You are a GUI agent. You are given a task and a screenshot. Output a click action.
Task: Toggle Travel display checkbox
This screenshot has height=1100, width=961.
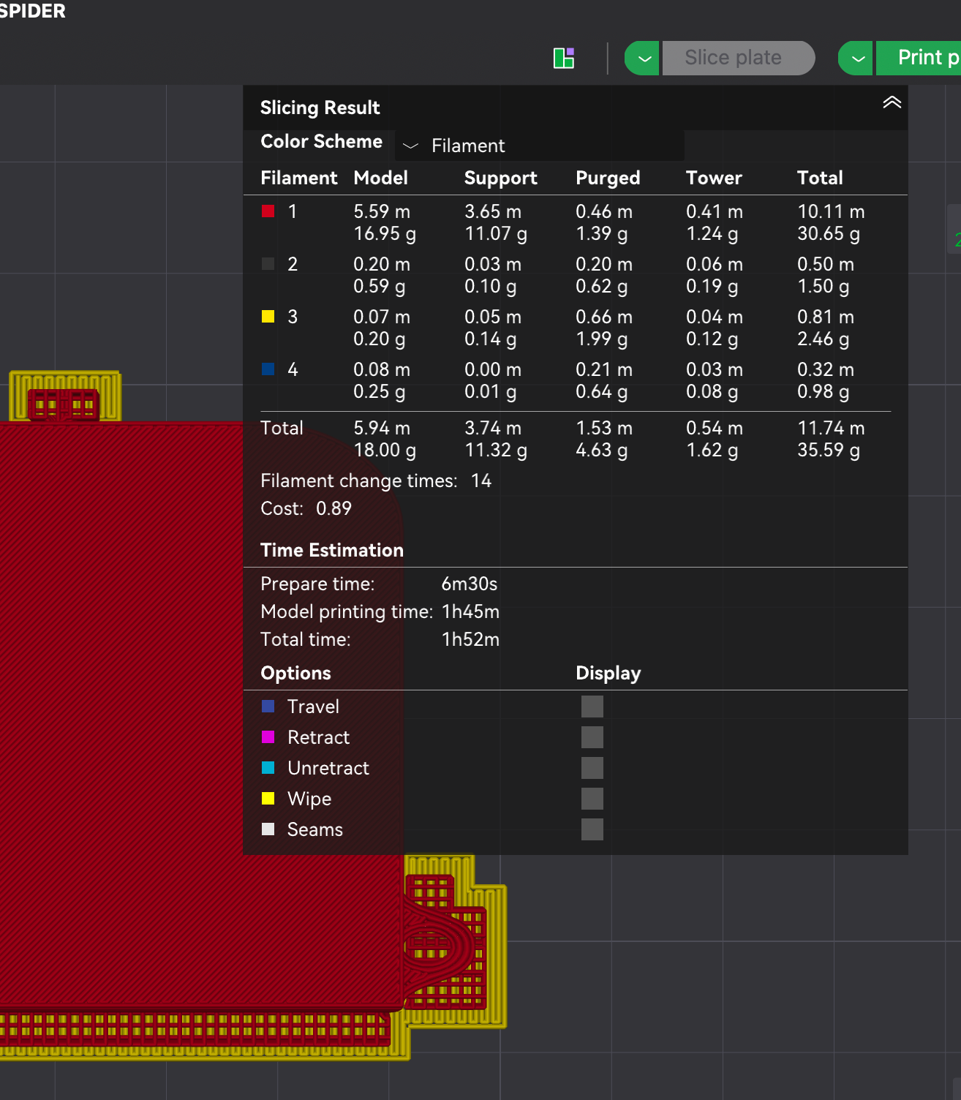click(592, 707)
